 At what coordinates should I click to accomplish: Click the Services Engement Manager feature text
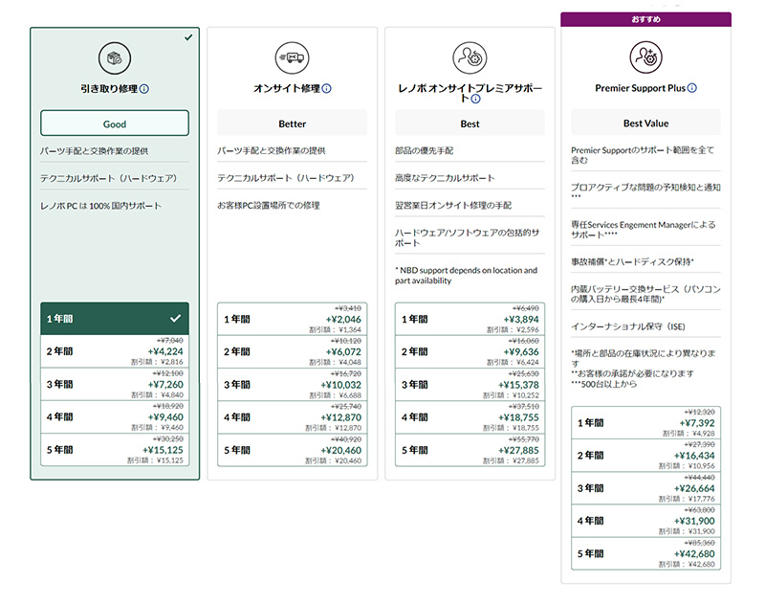coord(644,230)
